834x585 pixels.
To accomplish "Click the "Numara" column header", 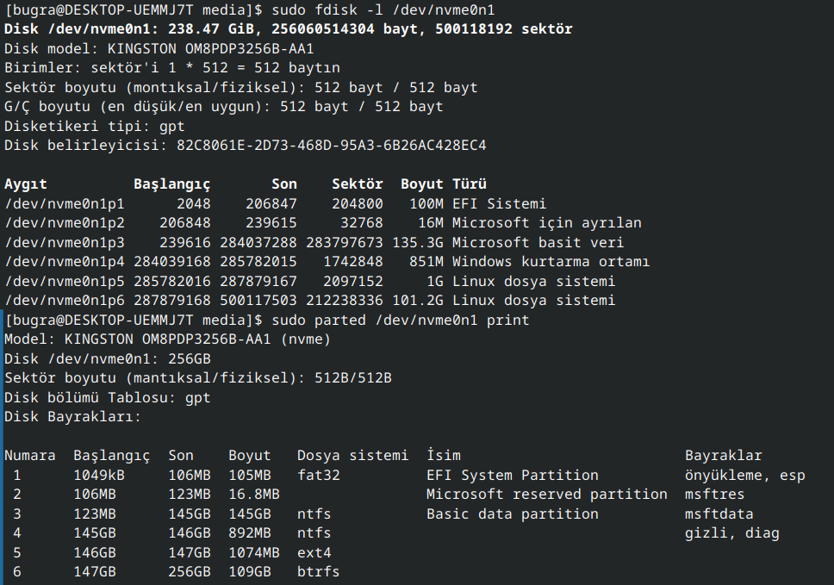I will (30, 456).
